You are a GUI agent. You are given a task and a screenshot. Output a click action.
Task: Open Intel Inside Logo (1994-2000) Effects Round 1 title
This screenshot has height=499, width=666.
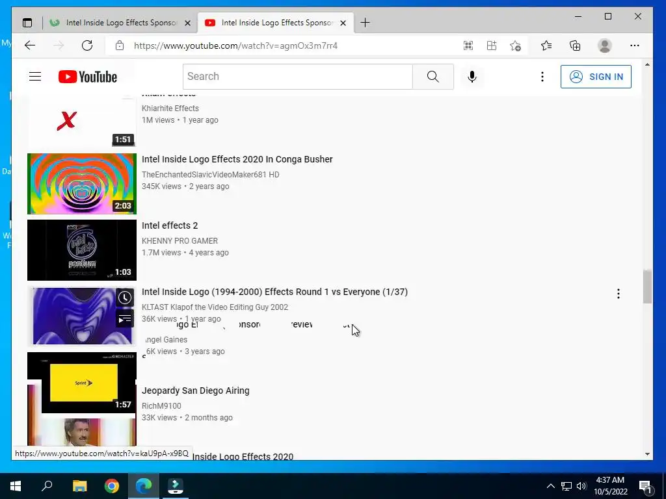click(274, 292)
